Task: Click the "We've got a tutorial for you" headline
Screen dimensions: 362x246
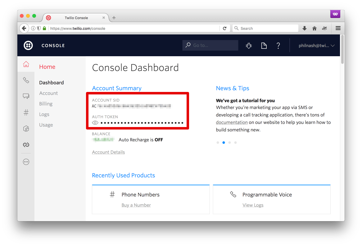Action: coord(245,100)
